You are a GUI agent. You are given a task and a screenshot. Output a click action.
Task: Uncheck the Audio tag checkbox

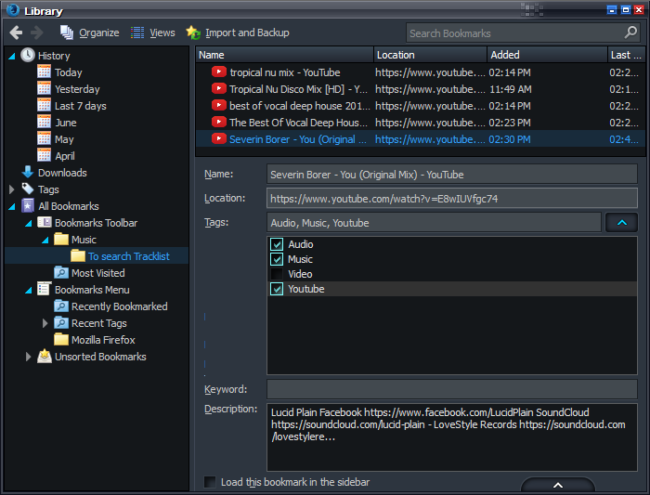pyautogui.click(x=277, y=244)
